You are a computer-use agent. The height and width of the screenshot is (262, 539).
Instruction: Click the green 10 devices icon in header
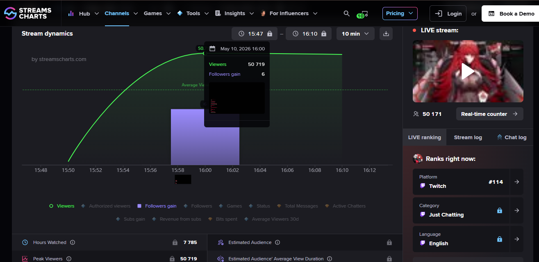362,14
